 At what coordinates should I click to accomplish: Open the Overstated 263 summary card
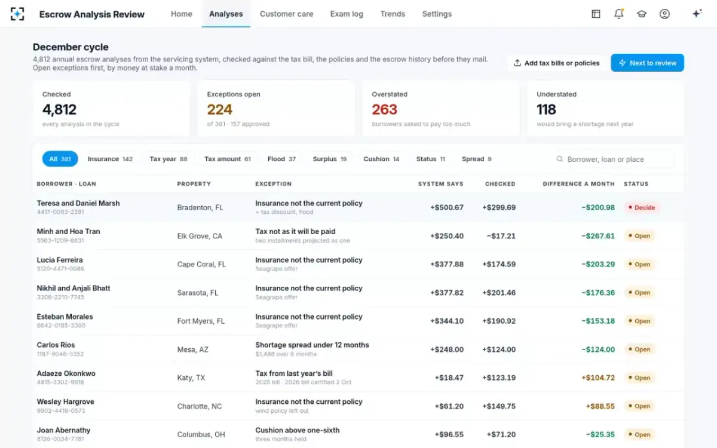click(x=441, y=109)
